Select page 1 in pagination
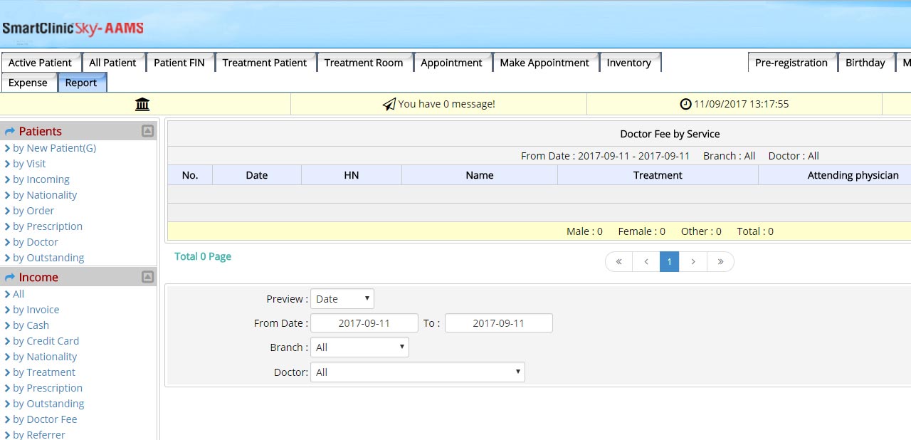 [x=669, y=262]
